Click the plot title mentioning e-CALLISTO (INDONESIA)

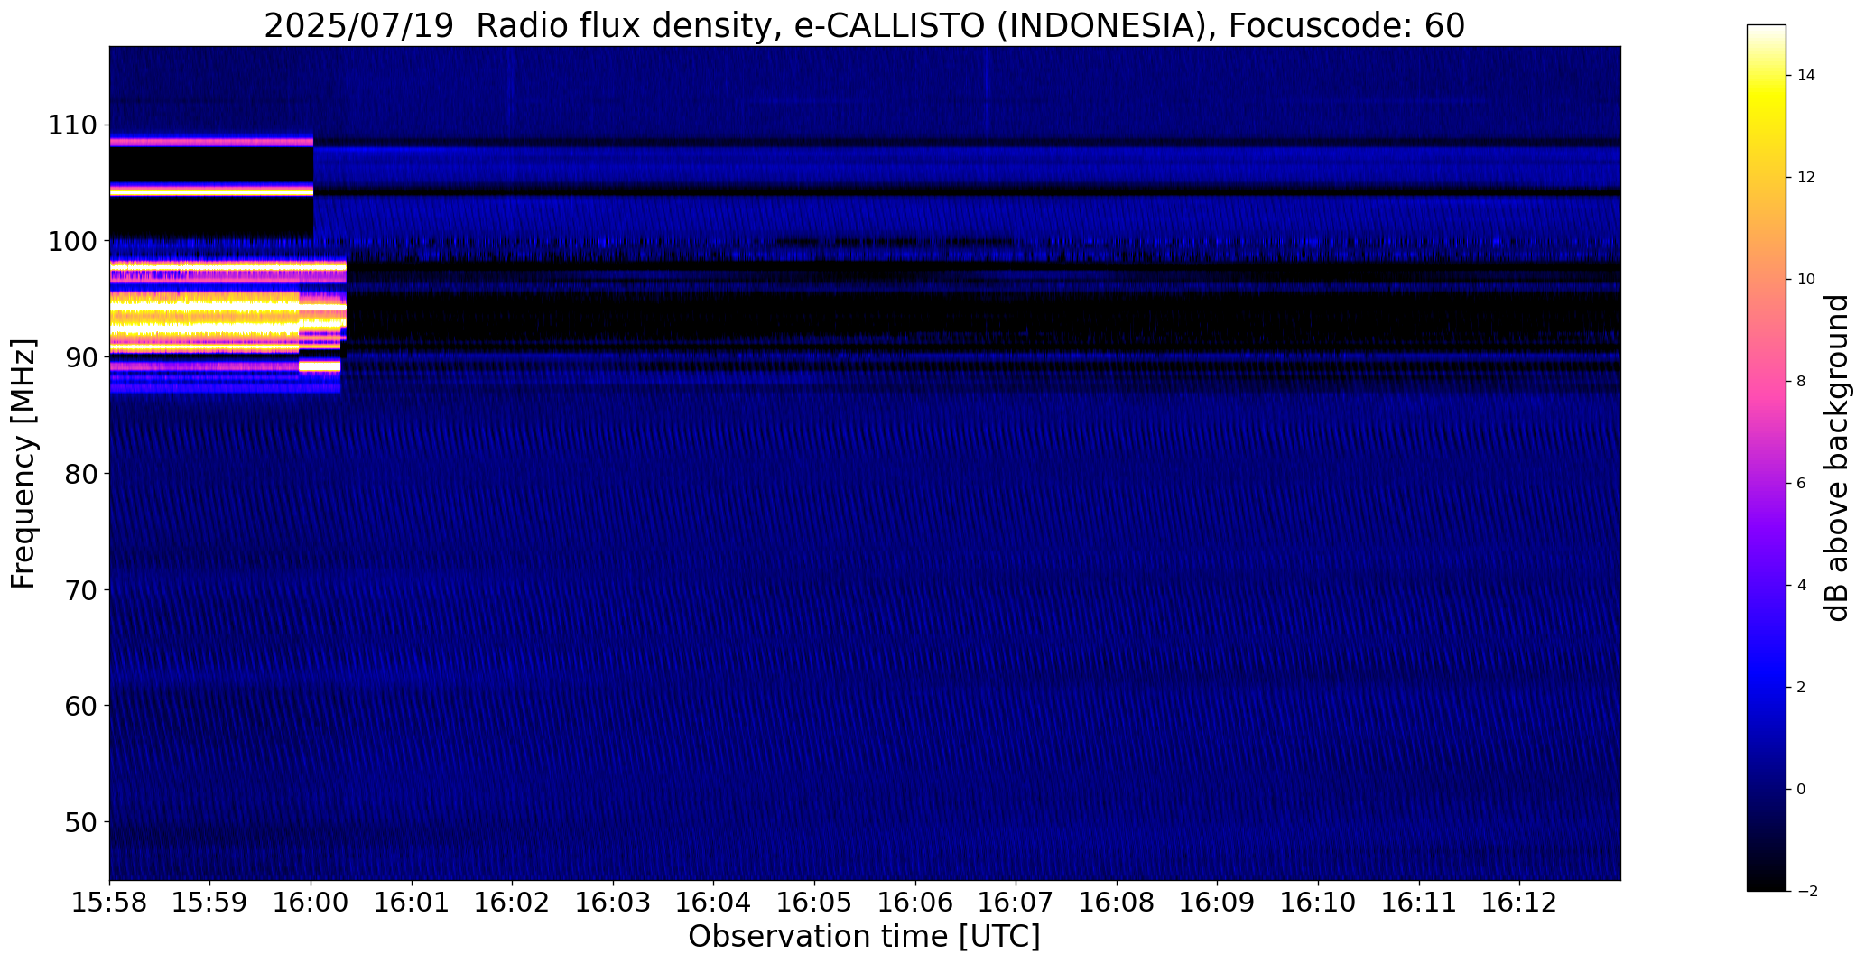[x=864, y=25]
